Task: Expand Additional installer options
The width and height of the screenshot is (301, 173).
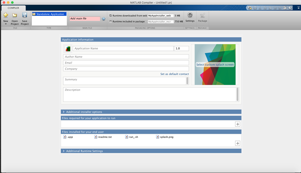Action: (64, 112)
